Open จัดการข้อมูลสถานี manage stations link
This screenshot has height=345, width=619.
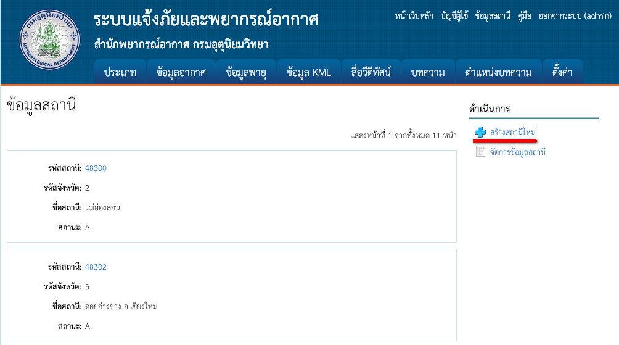[517, 152]
